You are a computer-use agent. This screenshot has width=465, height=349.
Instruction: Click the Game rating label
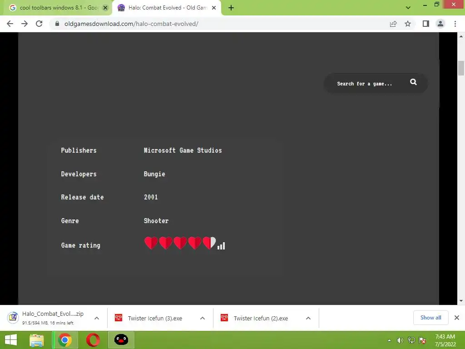(x=80, y=245)
